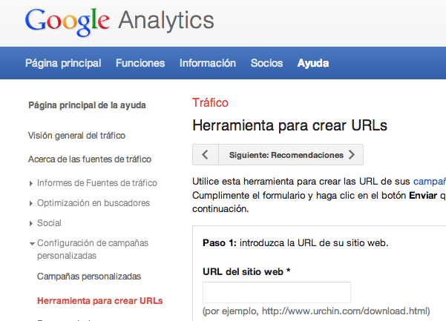
Task: Click the Google Analytics logo
Action: click(119, 21)
